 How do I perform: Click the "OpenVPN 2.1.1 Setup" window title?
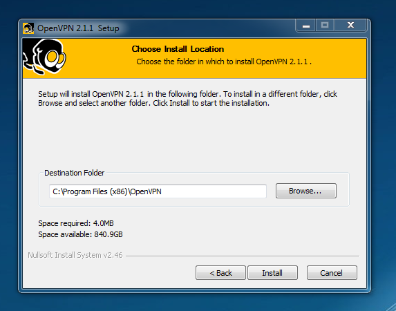[78, 28]
